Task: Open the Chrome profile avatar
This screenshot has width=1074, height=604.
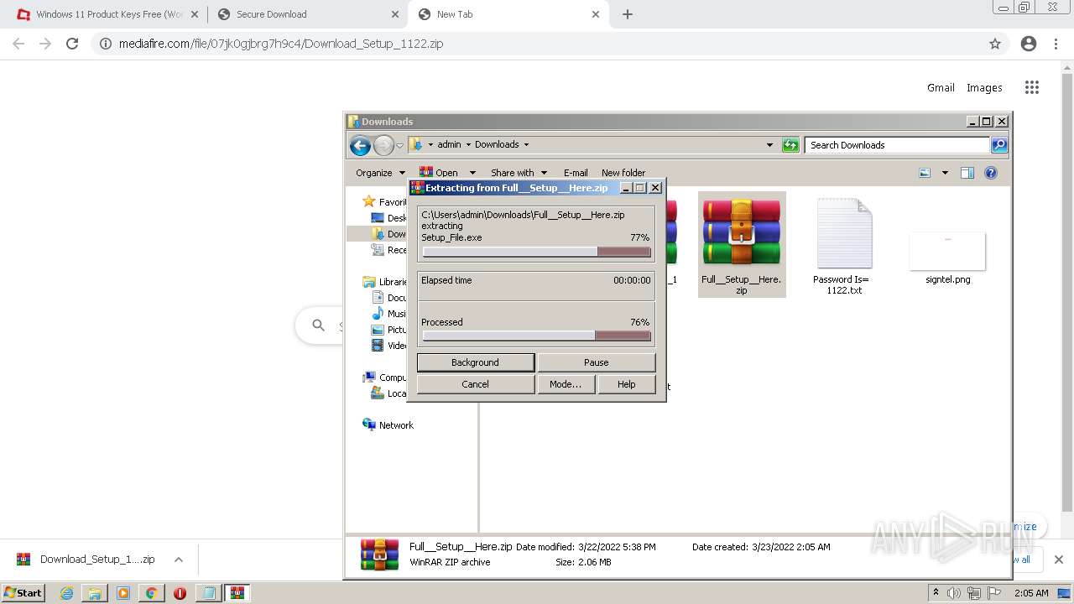Action: [1029, 44]
